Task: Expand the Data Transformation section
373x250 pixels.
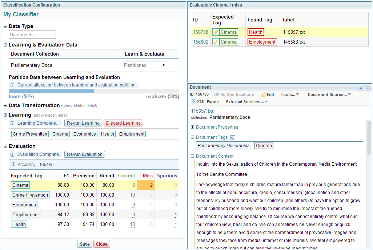Action: pos(5,106)
